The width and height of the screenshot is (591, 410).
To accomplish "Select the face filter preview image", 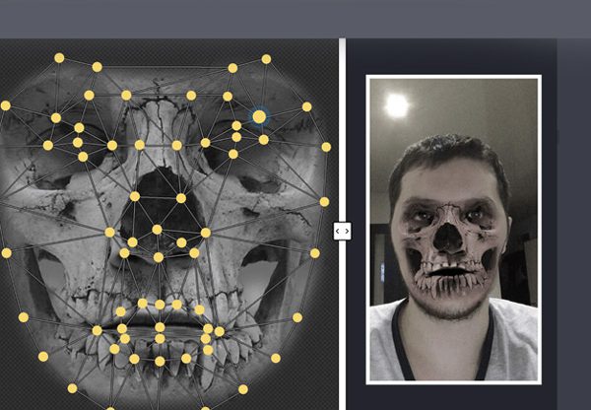I will (454, 230).
